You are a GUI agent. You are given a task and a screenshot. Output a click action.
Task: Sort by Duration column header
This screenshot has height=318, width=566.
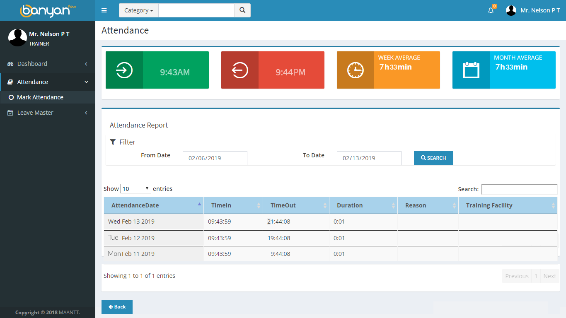coord(363,205)
